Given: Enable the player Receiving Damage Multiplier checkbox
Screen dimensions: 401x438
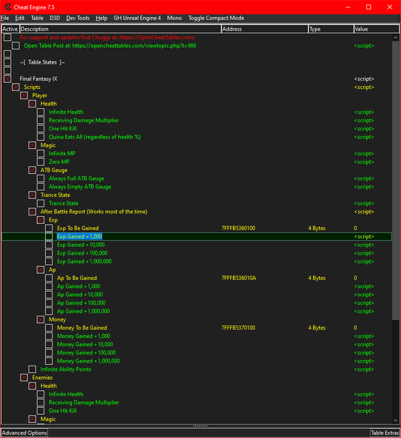Looking at the screenshot, I should (41, 120).
